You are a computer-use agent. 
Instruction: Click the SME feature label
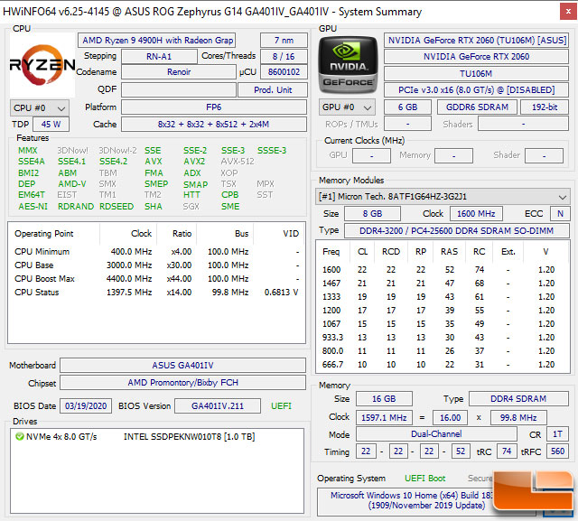pos(230,207)
